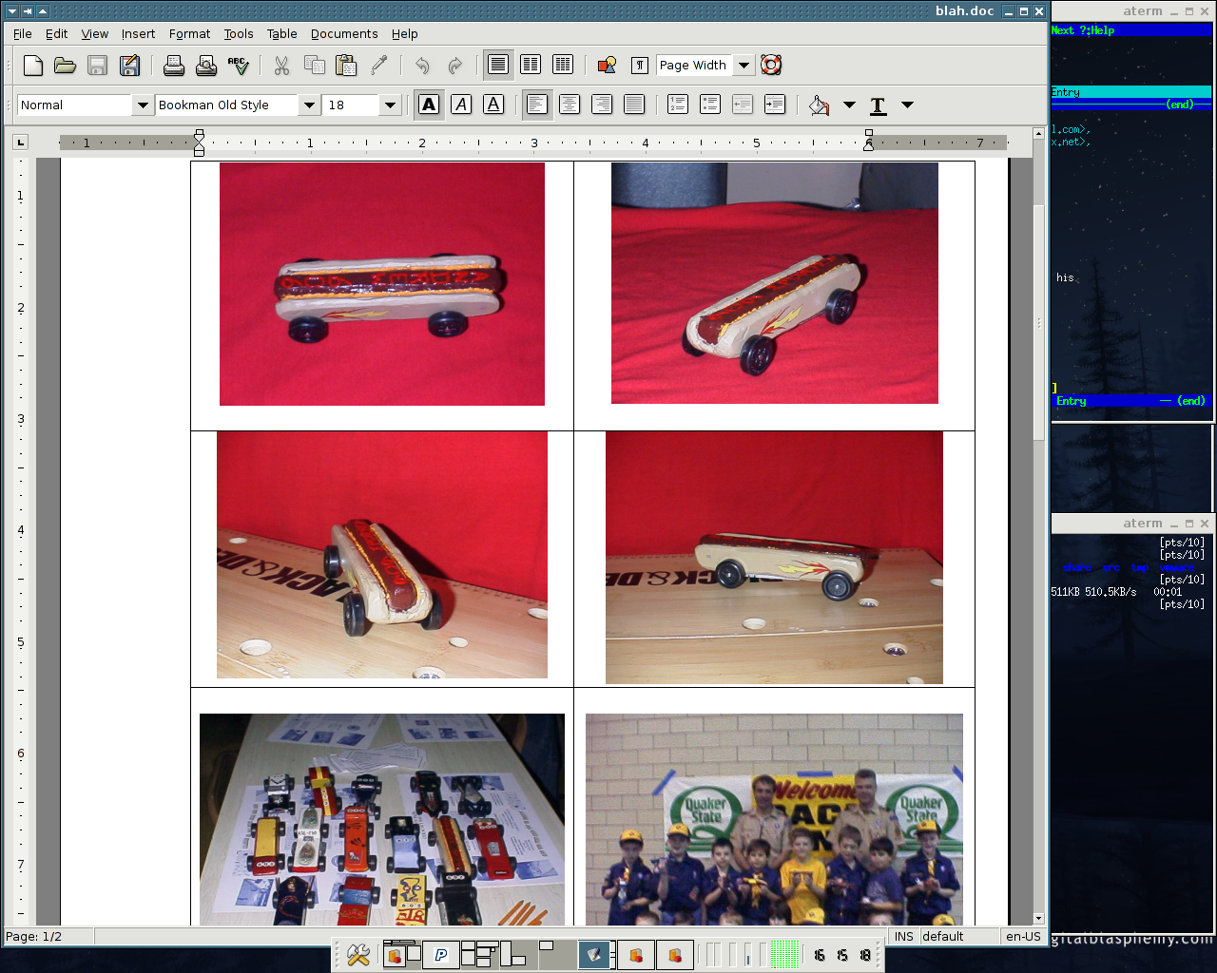The width and height of the screenshot is (1217, 973).
Task: Open the Edit menu
Action: (x=57, y=34)
